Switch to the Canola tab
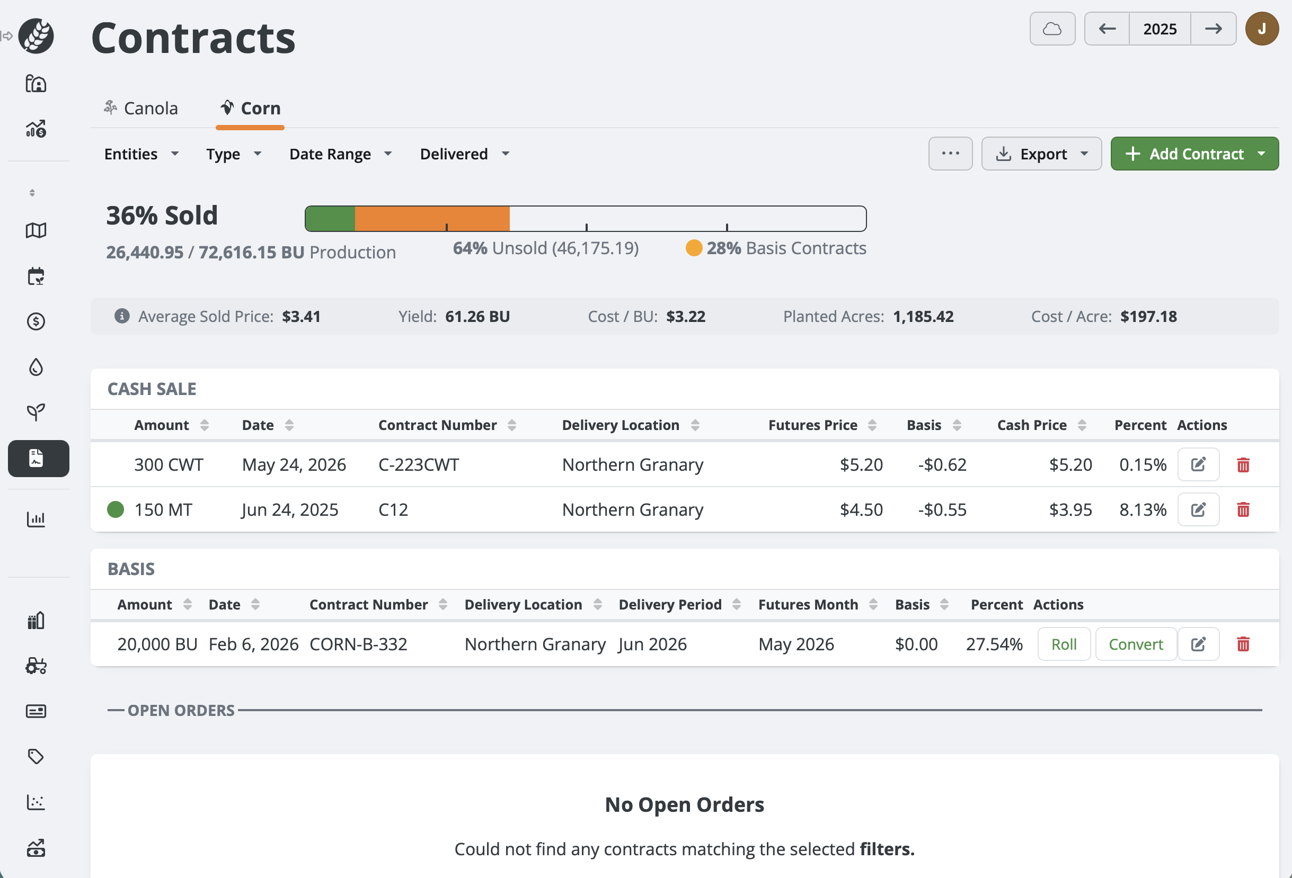 pos(140,108)
